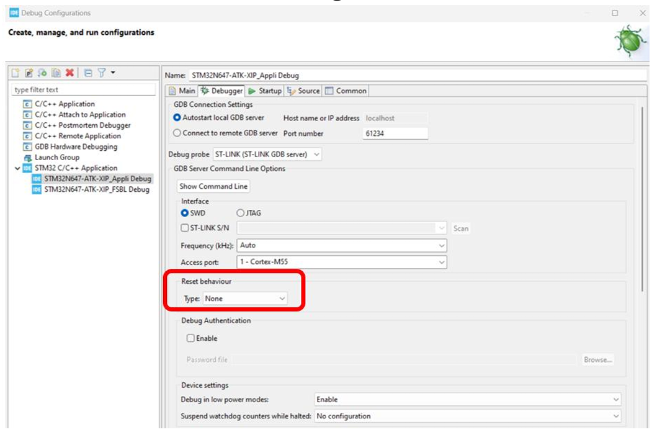Click New launch configuration icon
The height and width of the screenshot is (432, 652).
(x=16, y=73)
